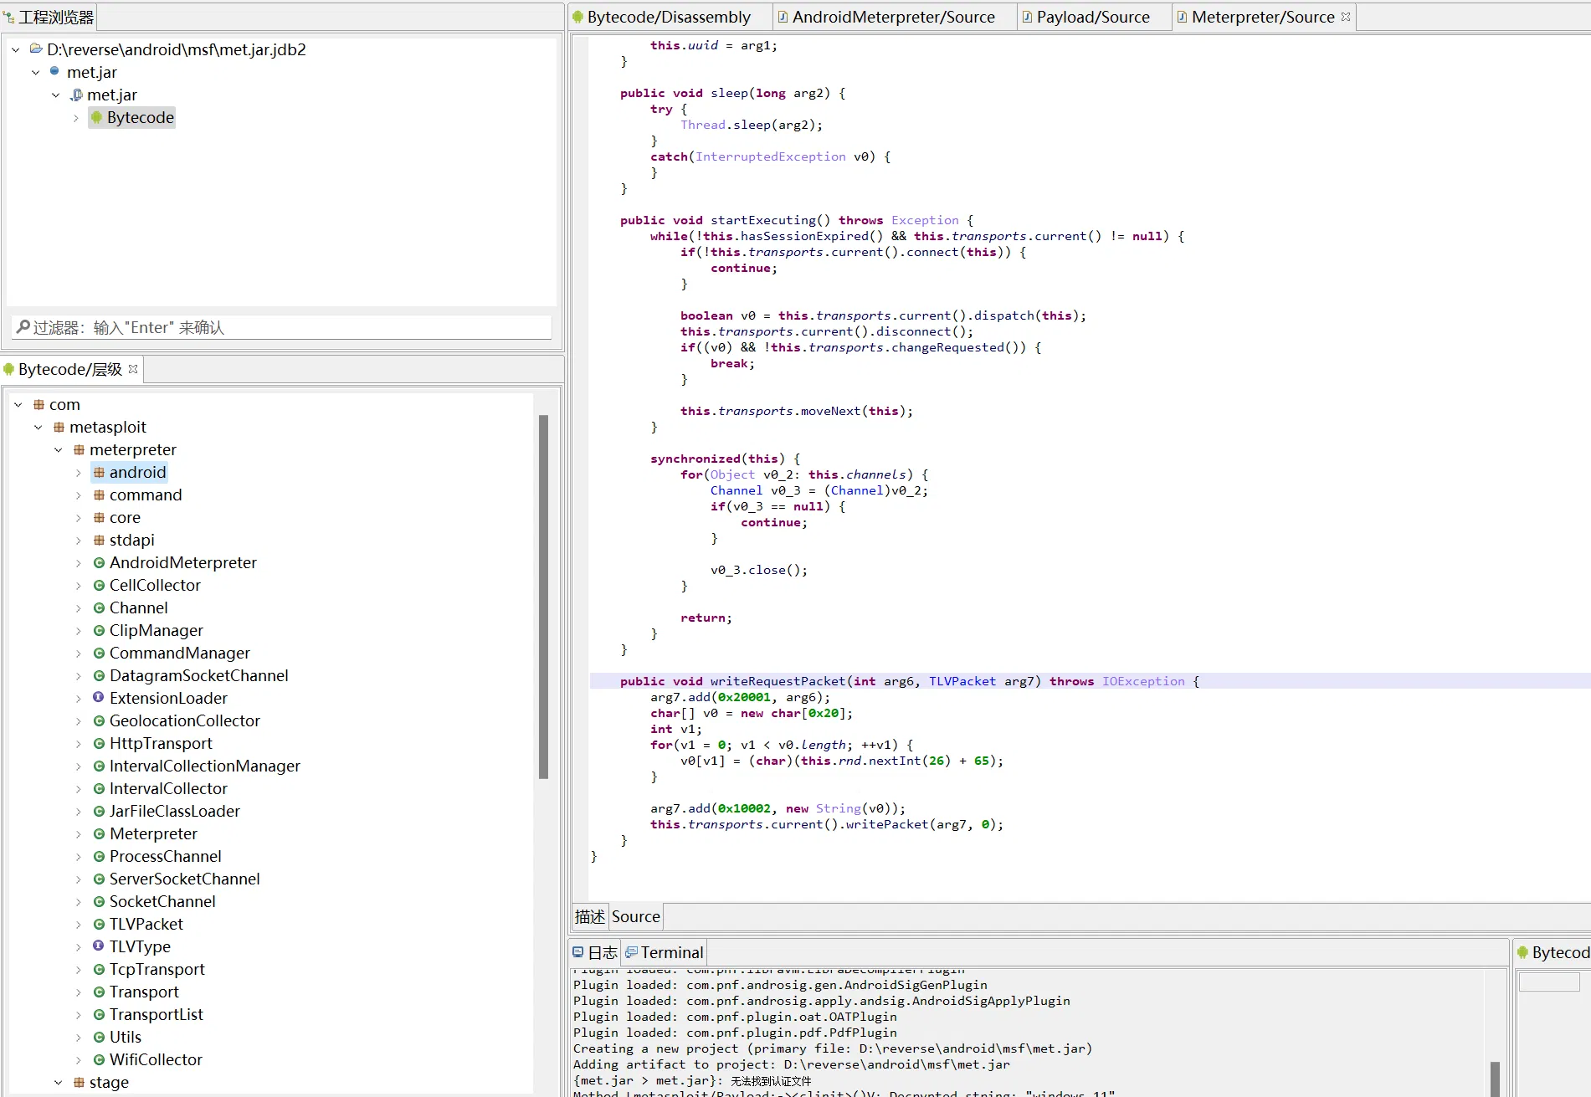Select ServerSocketChannel in the tree
1591x1097 pixels.
pyautogui.click(x=184, y=879)
